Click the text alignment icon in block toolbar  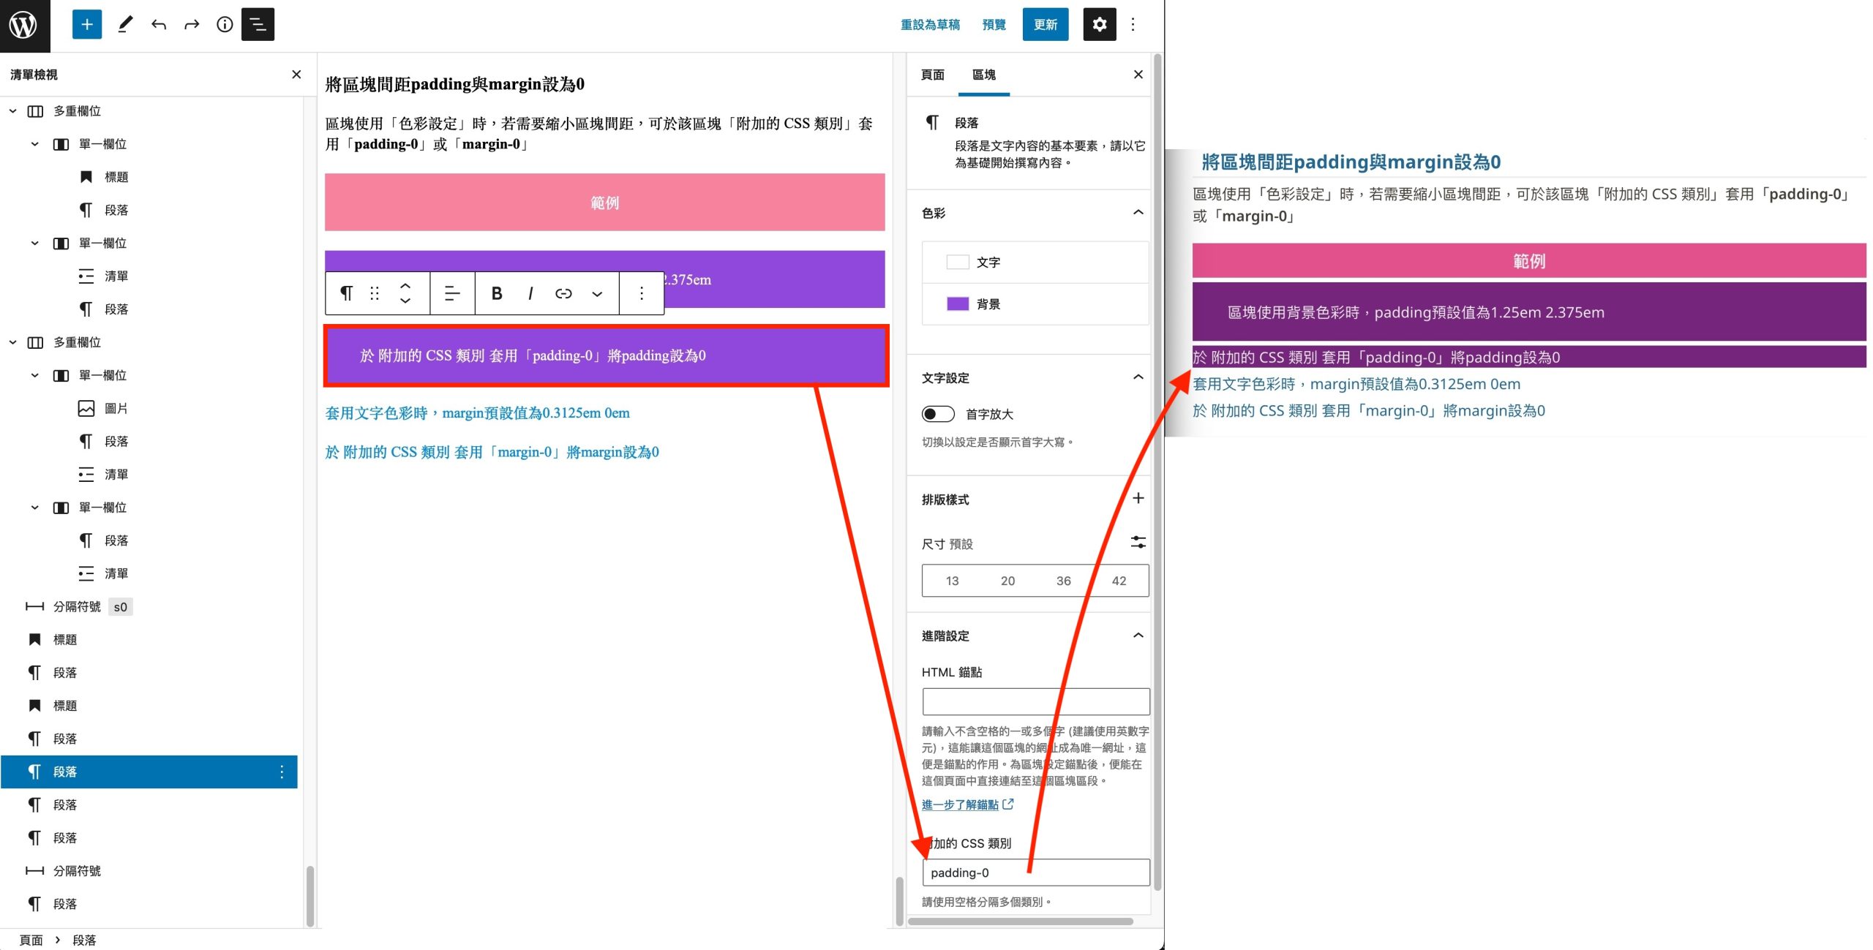[x=452, y=293]
